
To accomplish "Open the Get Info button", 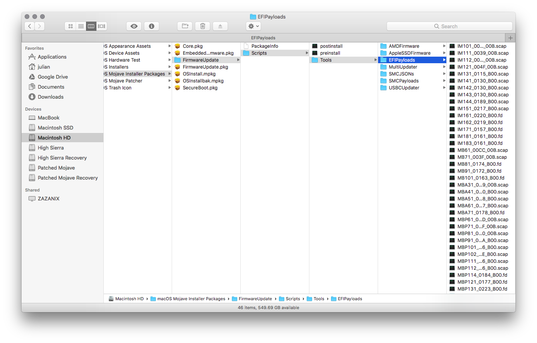I will (x=152, y=26).
